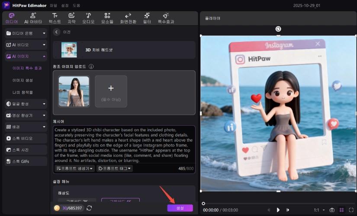Open 스톡 사진 in sidebar
This screenshot has height=216, width=357.
(x=26, y=150)
